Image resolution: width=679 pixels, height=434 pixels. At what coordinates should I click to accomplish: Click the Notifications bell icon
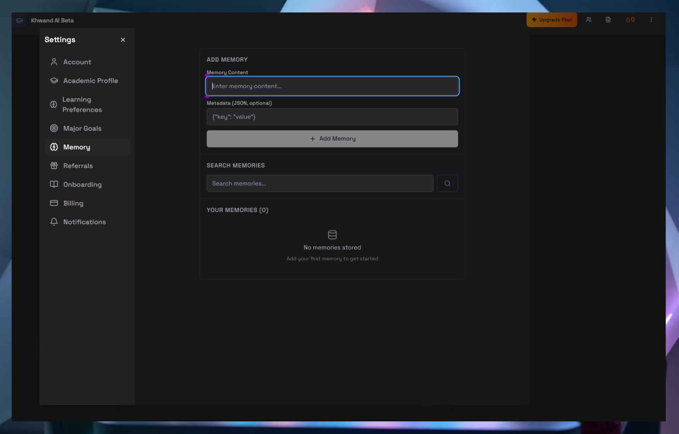click(x=54, y=221)
